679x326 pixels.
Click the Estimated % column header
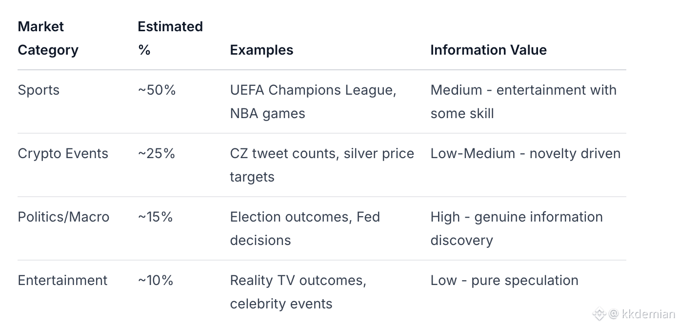170,38
